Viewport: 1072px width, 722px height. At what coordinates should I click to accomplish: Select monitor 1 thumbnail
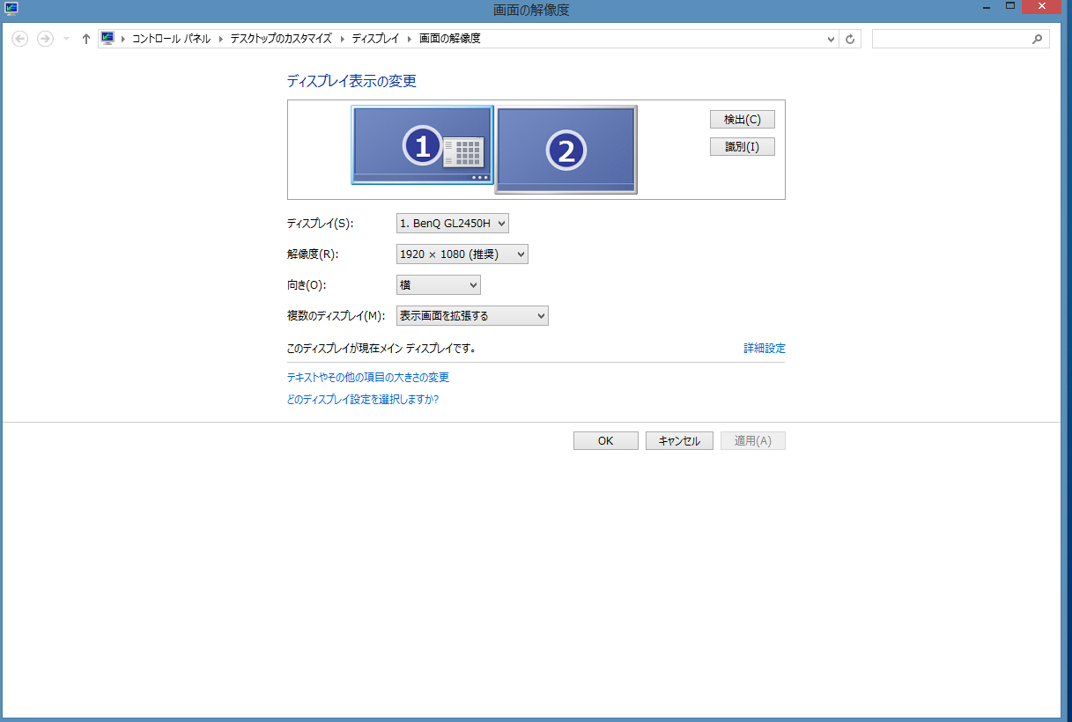tap(422, 145)
